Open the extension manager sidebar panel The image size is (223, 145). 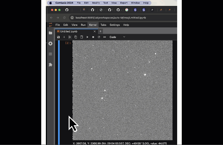point(50,65)
